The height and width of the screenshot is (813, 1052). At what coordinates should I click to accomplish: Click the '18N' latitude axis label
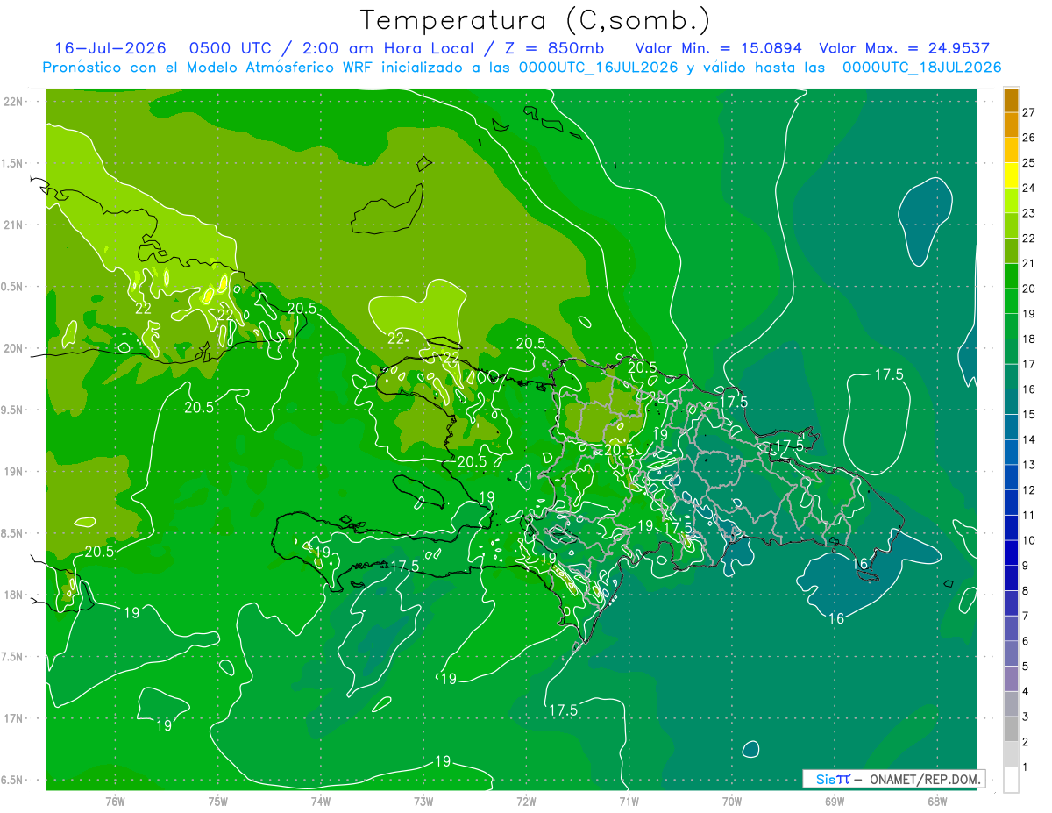[x=15, y=595]
